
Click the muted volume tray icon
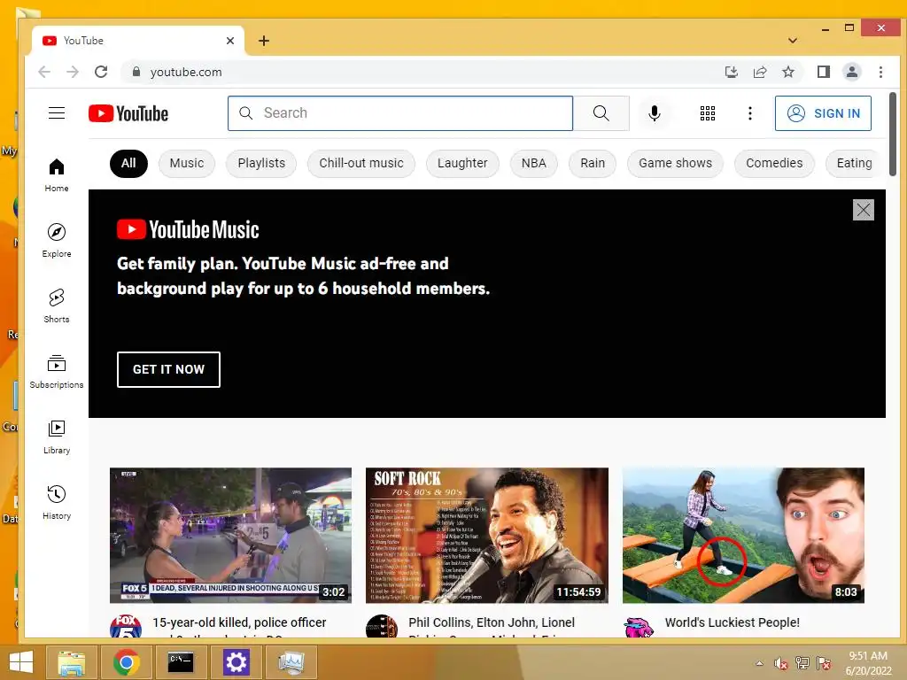pyautogui.click(x=781, y=663)
